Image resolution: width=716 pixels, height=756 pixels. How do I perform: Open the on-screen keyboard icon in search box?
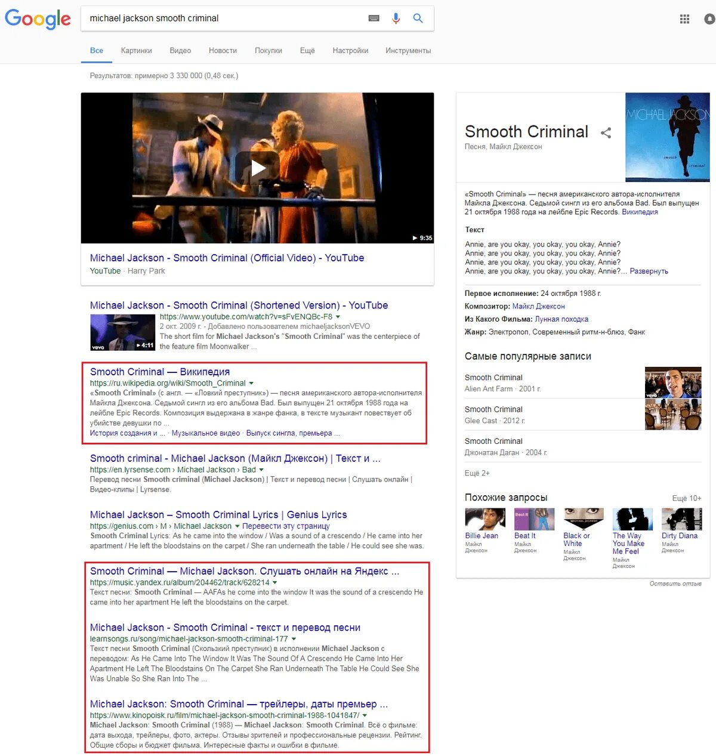pos(374,18)
